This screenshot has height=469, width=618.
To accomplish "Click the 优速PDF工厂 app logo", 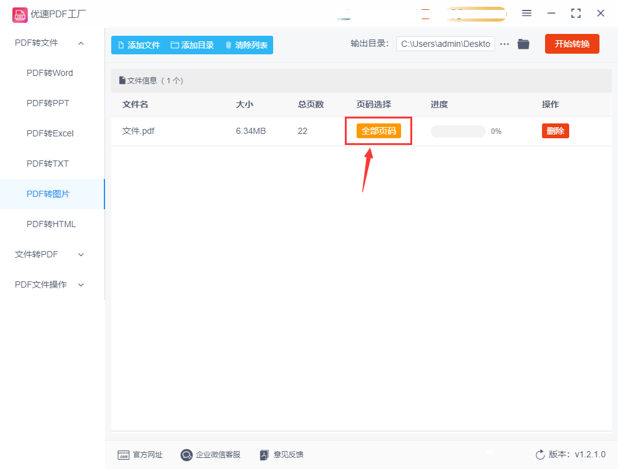I will [x=20, y=15].
